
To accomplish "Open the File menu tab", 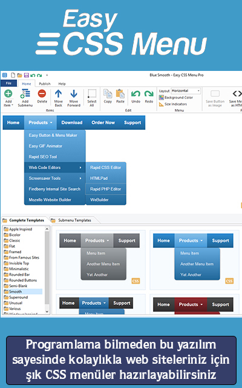I will 8,84.
